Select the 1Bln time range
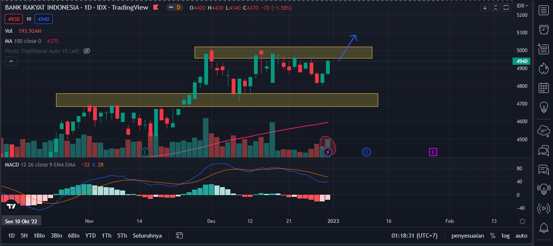553x246 pixels. click(39, 235)
